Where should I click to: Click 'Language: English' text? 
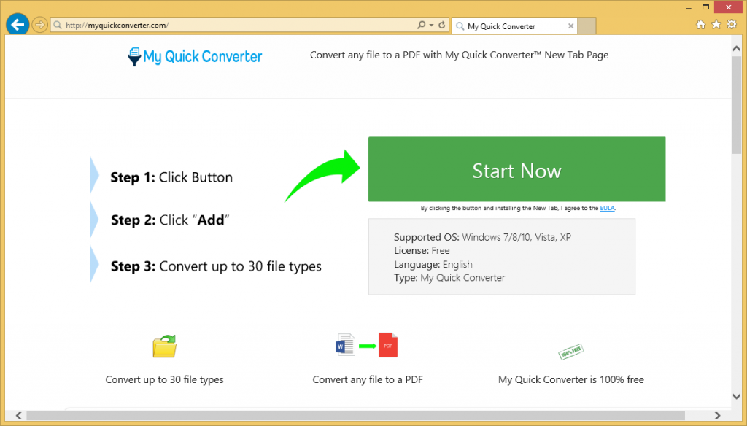point(433,265)
